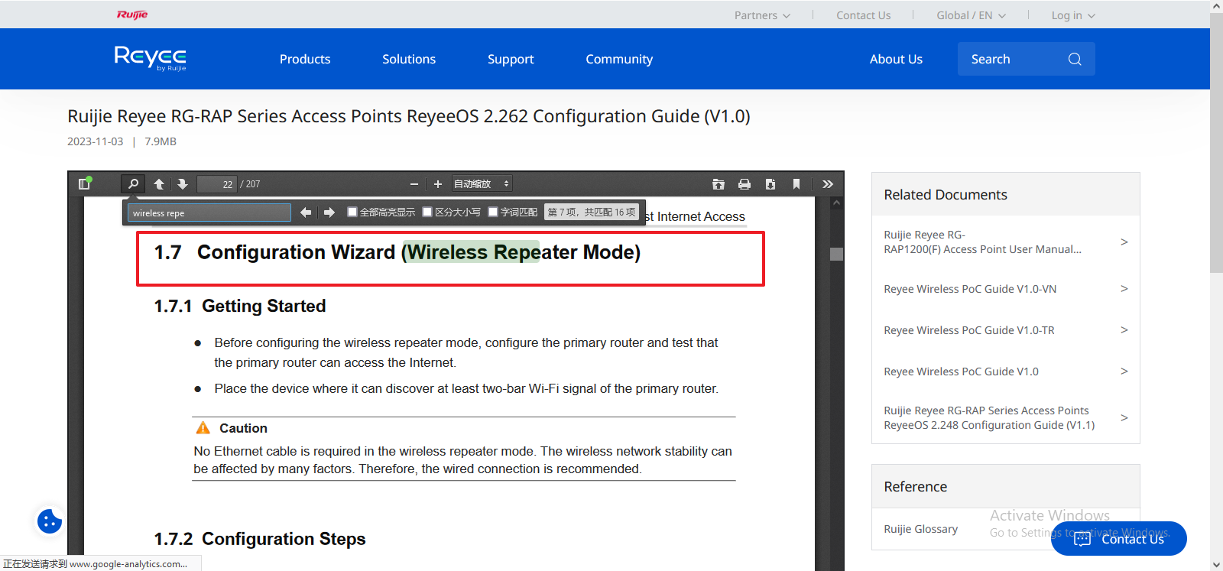Open Reyee Wireless PoC Guide V1.0-TR arrow
The height and width of the screenshot is (571, 1223).
[1124, 329]
